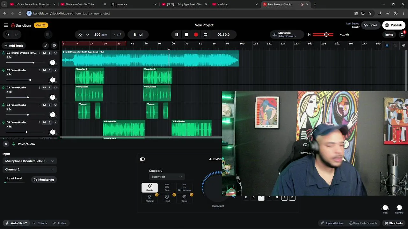Image resolution: width=408 pixels, height=229 pixels.
Task: Switch to AutoPitch tab
Action: coord(17,223)
